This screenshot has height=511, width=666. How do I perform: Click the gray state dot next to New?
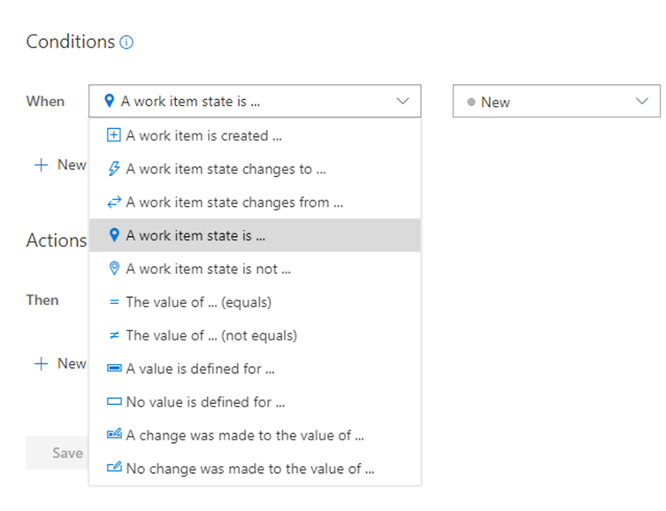click(471, 103)
